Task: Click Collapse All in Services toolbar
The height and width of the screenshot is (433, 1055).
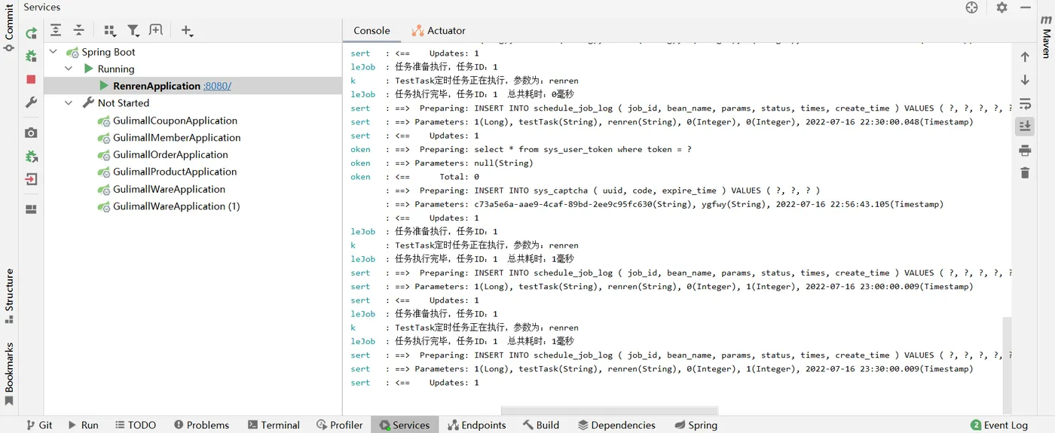Action: pyautogui.click(x=78, y=30)
